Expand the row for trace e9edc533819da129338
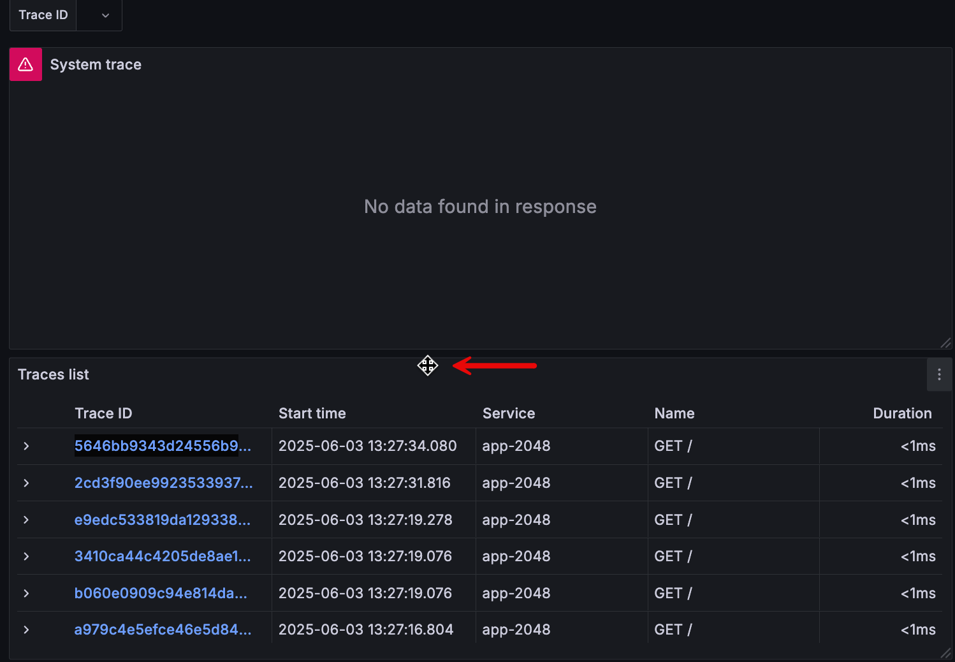 26,520
